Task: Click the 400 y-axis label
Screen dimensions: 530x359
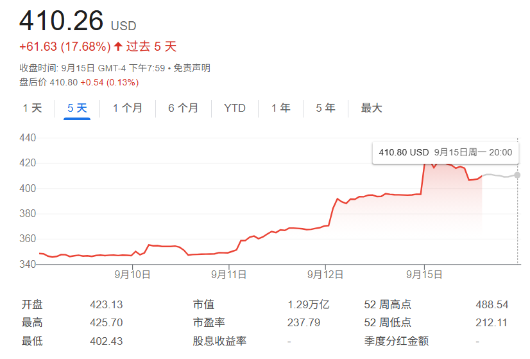Action: pos(28,188)
